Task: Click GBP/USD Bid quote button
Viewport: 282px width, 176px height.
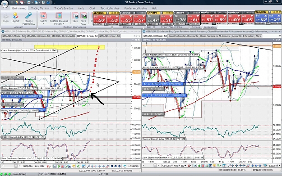Action: point(99,18)
